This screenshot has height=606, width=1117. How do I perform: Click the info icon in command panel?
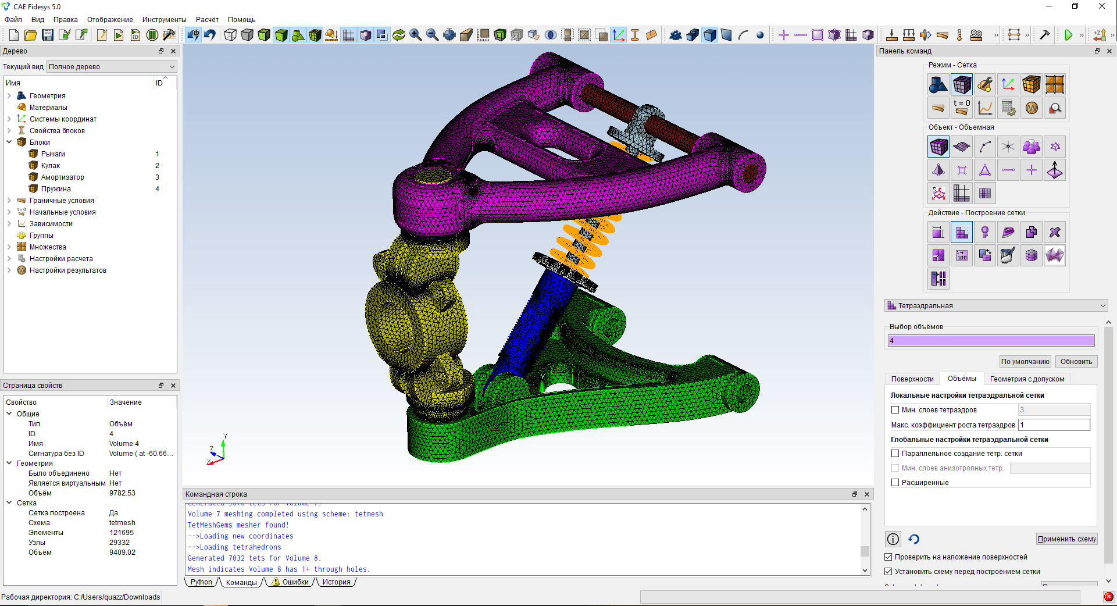coord(893,539)
